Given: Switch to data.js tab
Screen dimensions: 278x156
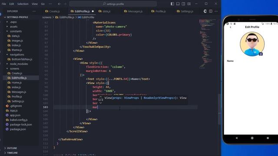Looking at the screenshot, I should coord(106,11).
